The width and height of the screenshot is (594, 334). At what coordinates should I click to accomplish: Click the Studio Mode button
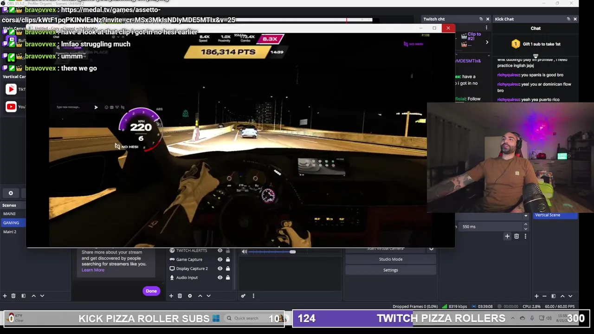pyautogui.click(x=391, y=259)
